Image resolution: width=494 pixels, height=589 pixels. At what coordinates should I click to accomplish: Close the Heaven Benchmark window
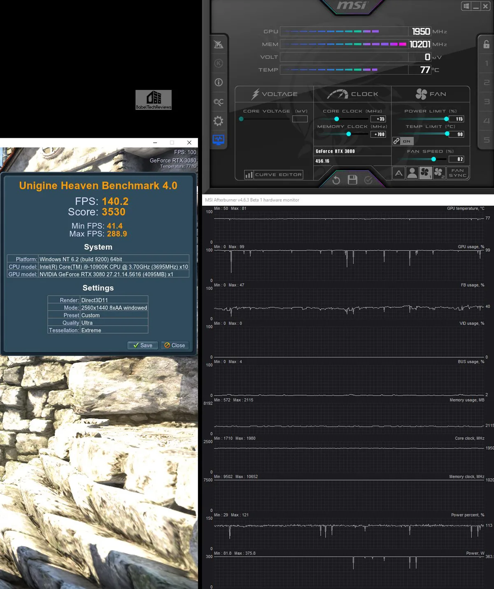click(x=189, y=143)
